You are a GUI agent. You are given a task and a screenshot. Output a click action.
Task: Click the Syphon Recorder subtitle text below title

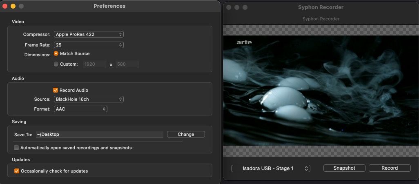point(321,19)
